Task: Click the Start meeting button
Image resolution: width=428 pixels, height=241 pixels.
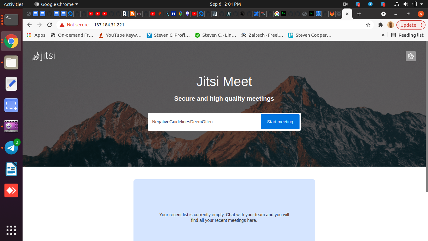Action: click(x=280, y=121)
